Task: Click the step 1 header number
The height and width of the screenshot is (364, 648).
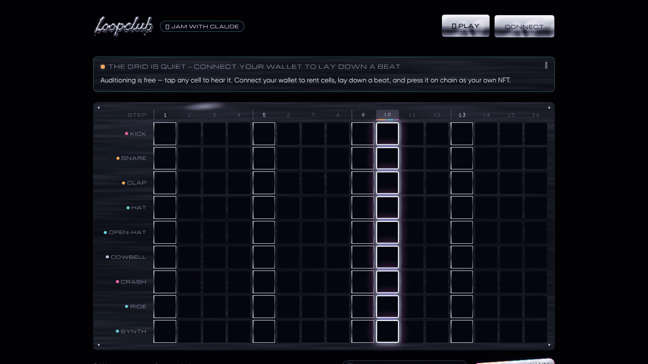Action: tap(165, 115)
